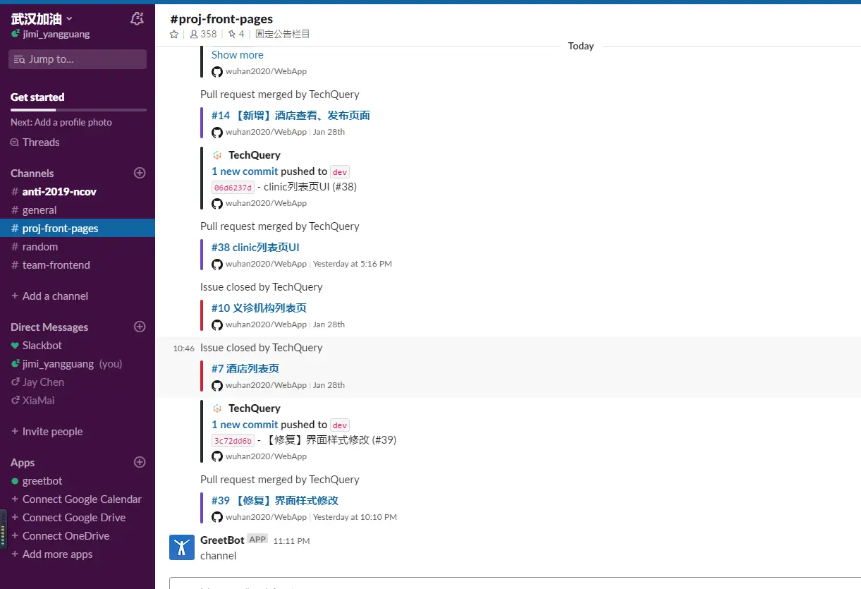Add a new channel via Channels plus icon
861x589 pixels.
[x=140, y=173]
